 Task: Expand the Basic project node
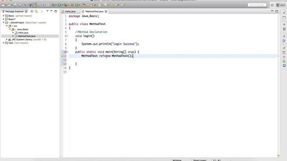[x=4, y=16]
